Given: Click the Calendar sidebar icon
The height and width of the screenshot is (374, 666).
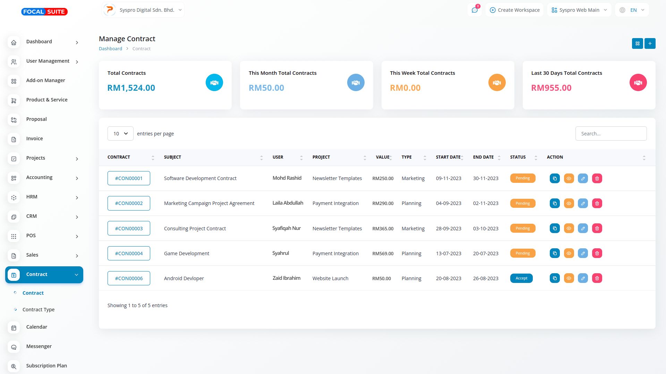Looking at the screenshot, I should (x=14, y=328).
